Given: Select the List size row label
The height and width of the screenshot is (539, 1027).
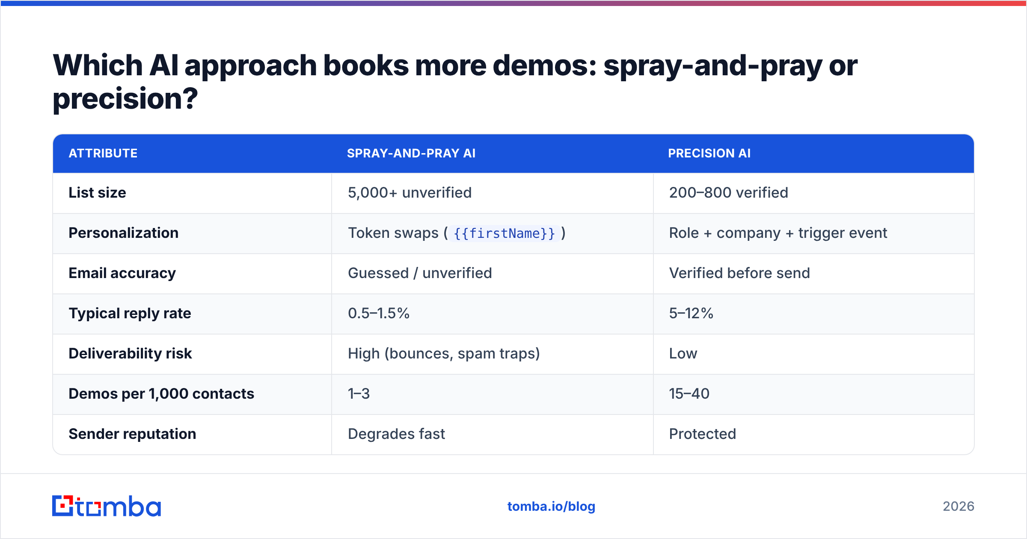Looking at the screenshot, I should [98, 192].
